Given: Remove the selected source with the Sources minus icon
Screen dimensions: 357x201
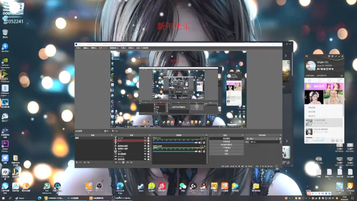Looking at the screenshot, I should [x=120, y=163].
